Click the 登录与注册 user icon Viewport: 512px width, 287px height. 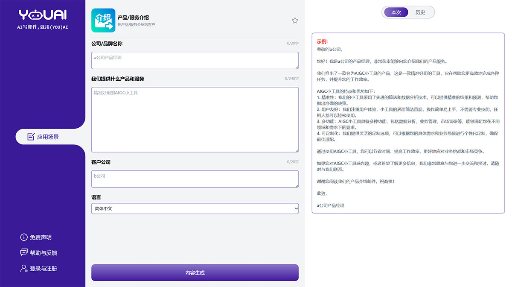24,269
